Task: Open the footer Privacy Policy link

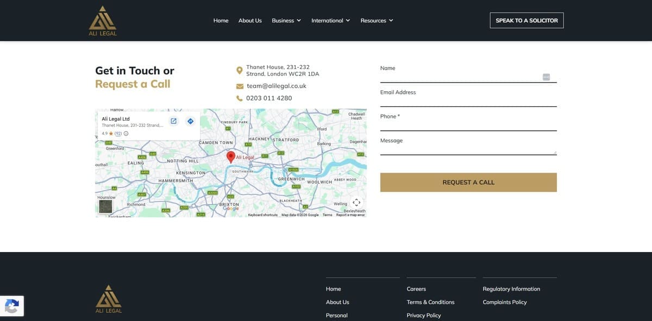Action: [424, 315]
